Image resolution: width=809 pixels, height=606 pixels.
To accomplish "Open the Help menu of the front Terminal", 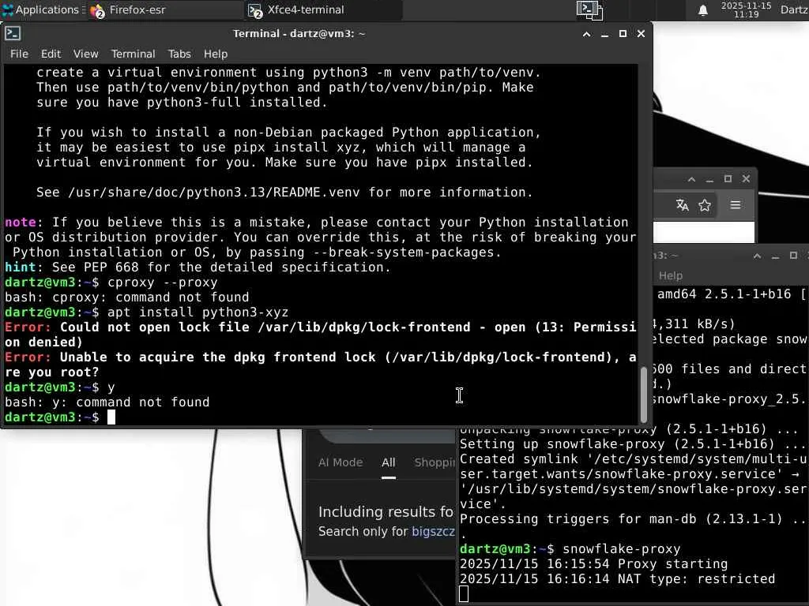I will (x=216, y=54).
